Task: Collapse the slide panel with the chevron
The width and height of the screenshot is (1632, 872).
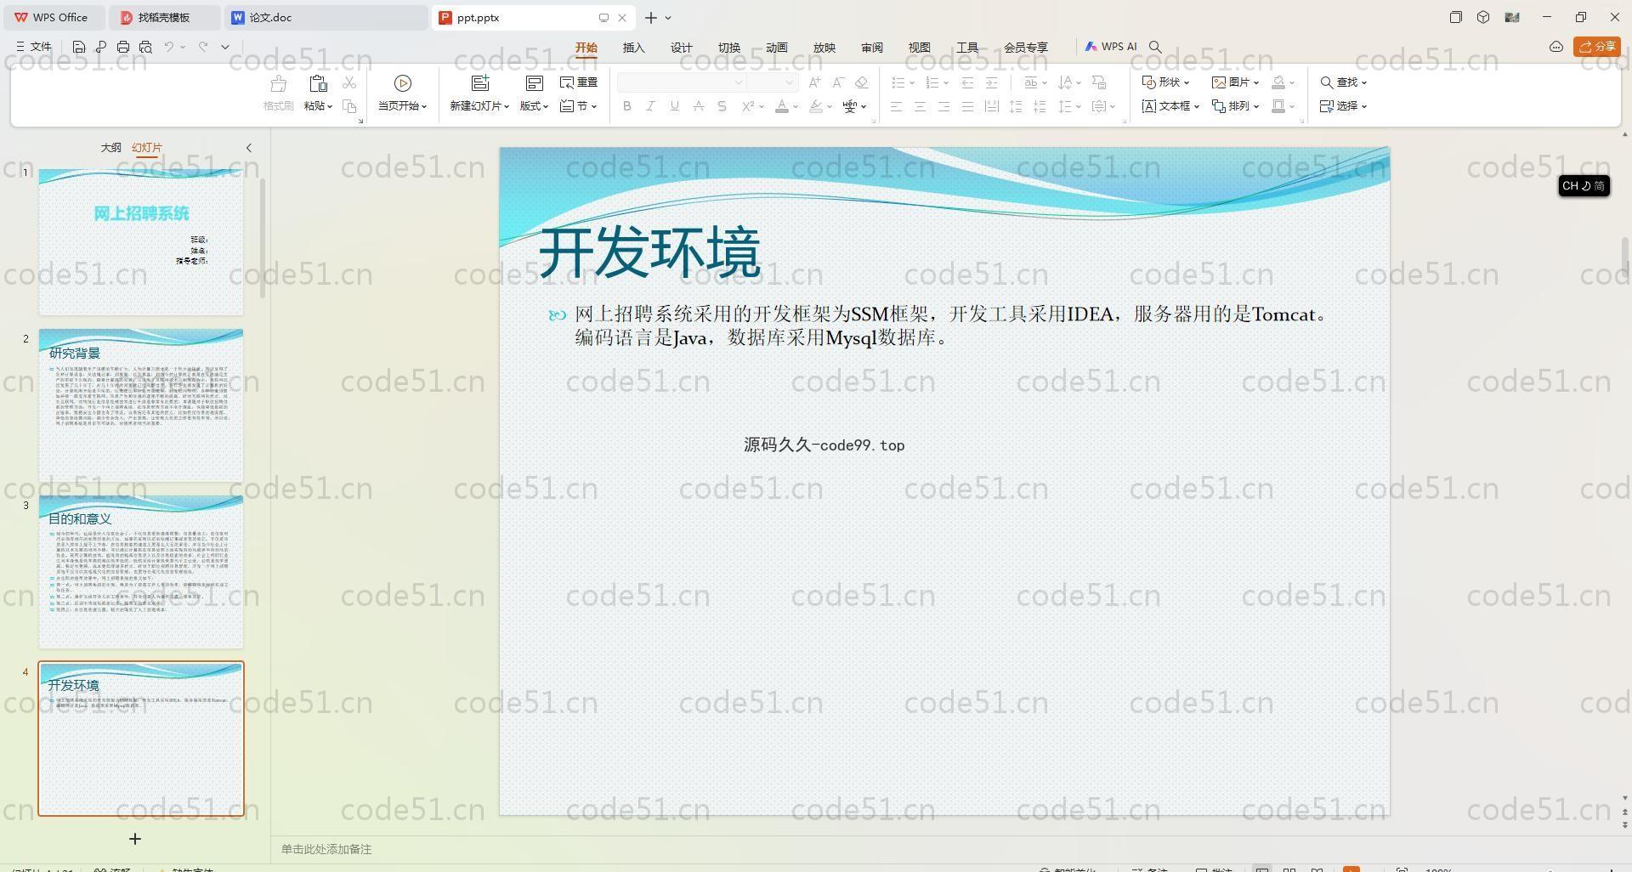Action: click(249, 148)
